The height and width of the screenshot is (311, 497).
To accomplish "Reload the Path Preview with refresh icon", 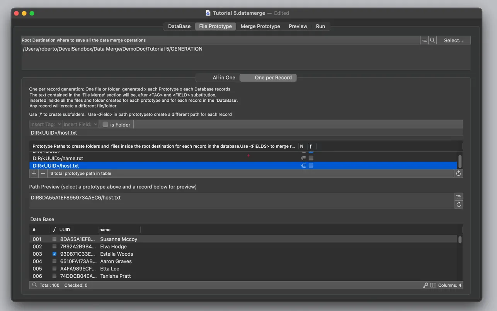I will click(x=458, y=204).
